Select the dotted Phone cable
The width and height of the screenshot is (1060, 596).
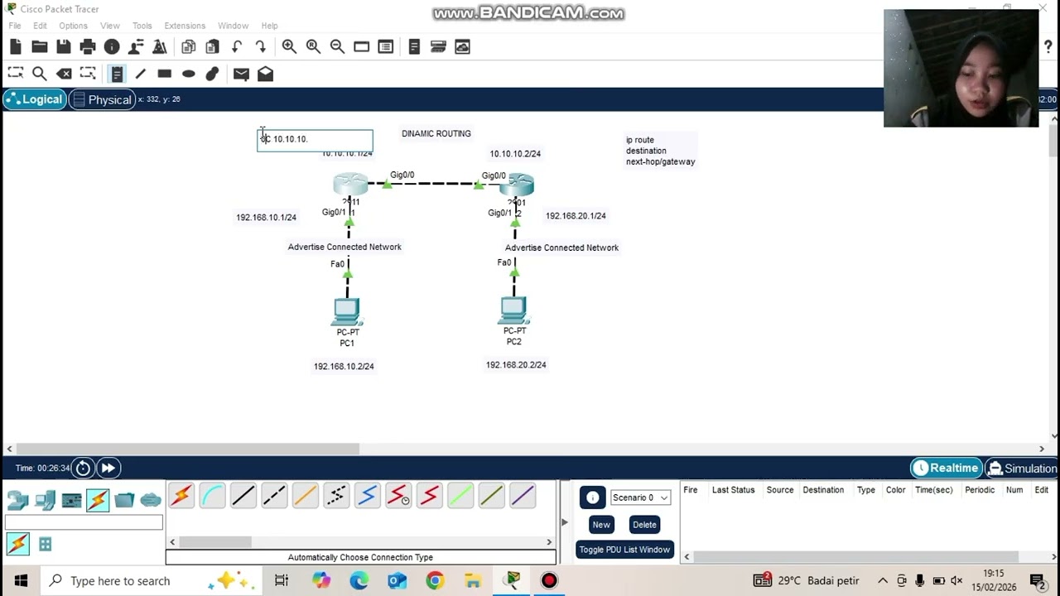pos(336,496)
